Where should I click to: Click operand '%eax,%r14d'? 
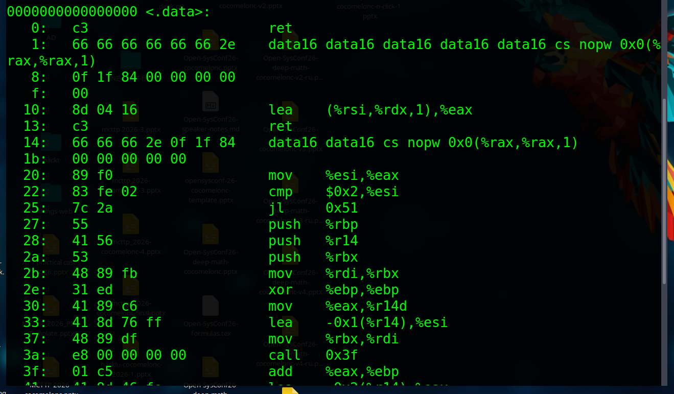tap(366, 306)
